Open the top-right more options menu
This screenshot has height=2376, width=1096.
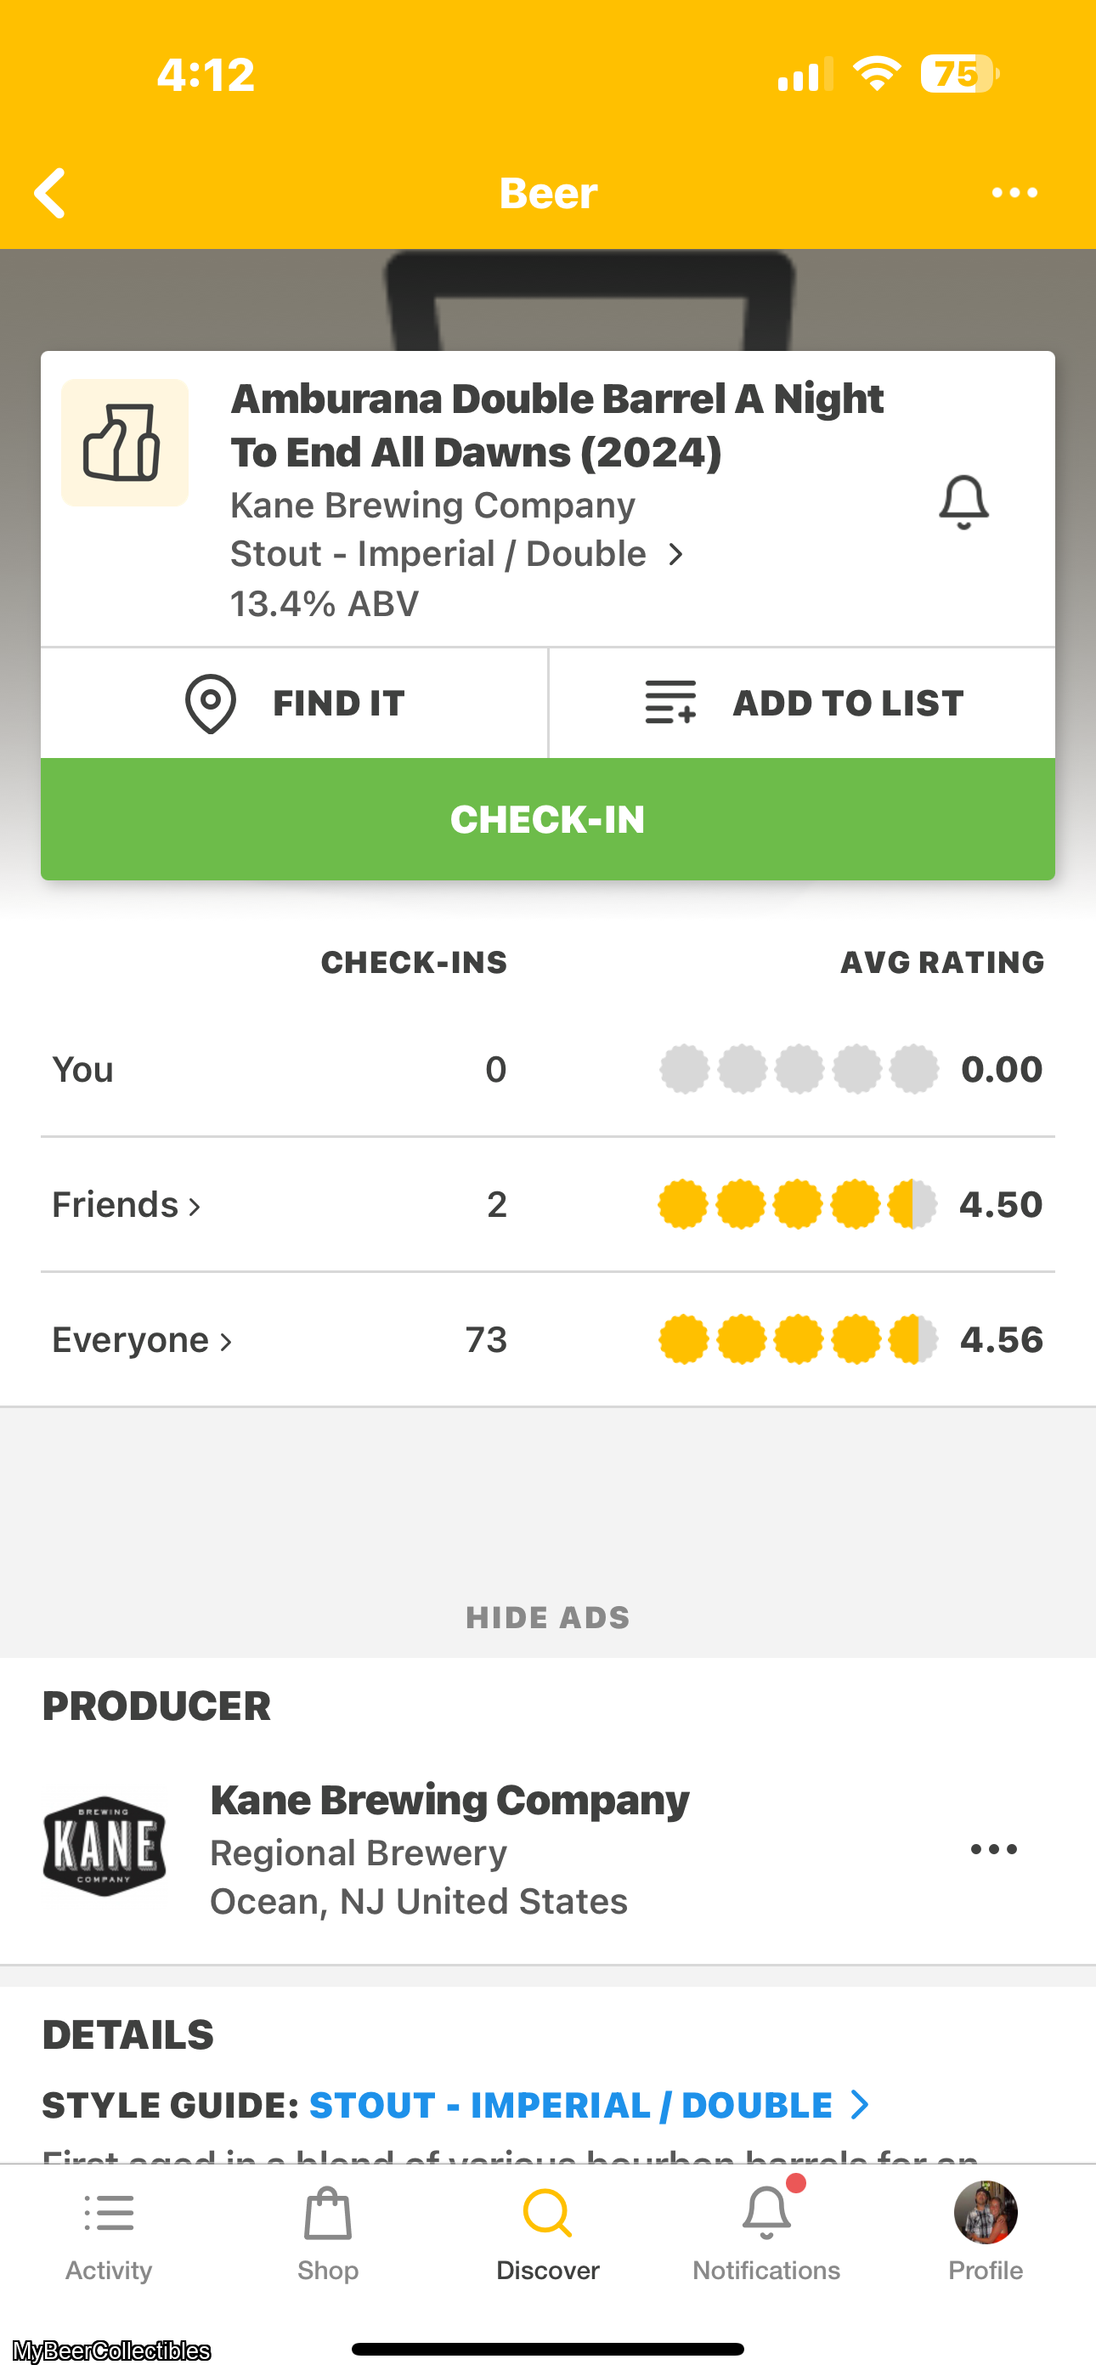coord(1014,193)
